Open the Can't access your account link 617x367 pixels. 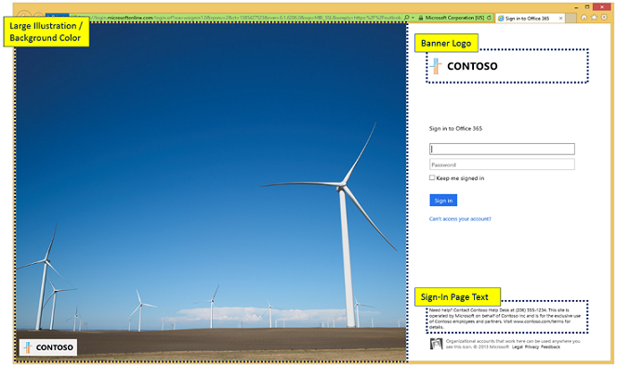pos(460,218)
